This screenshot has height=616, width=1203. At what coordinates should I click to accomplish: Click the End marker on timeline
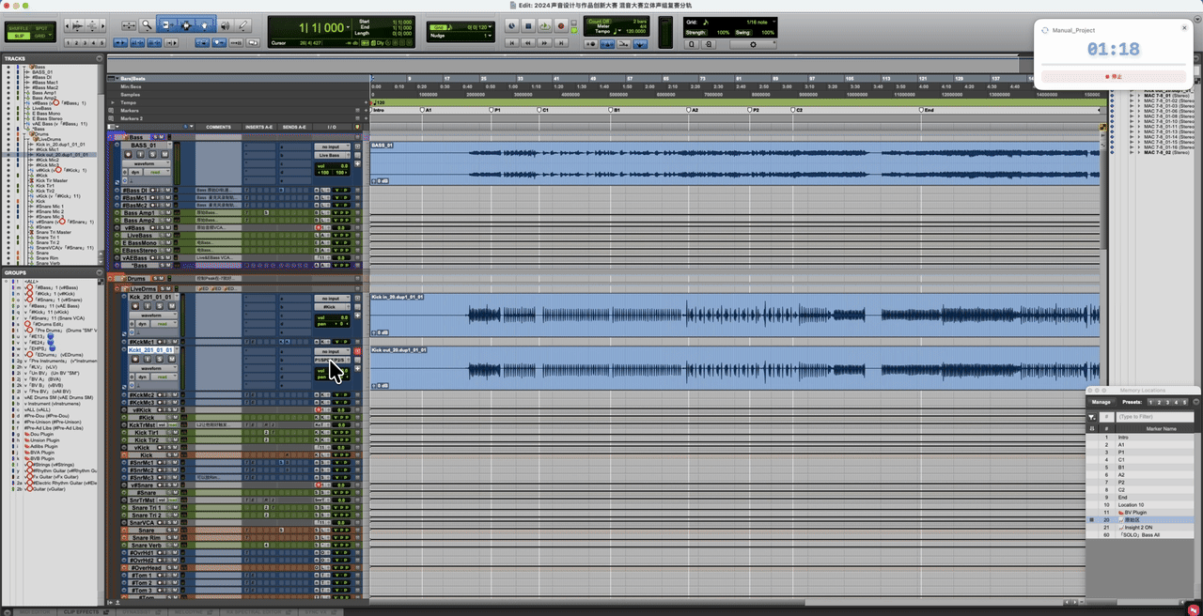(927, 110)
